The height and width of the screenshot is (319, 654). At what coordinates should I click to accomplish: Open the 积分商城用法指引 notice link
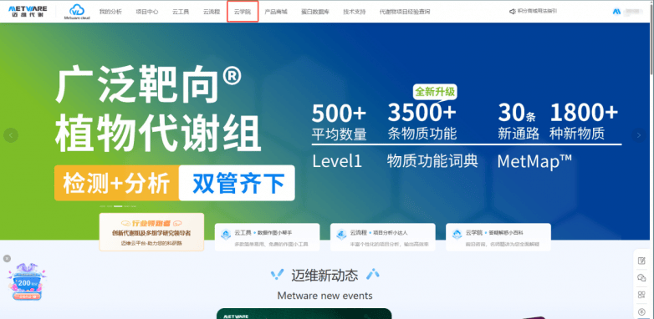tap(537, 11)
